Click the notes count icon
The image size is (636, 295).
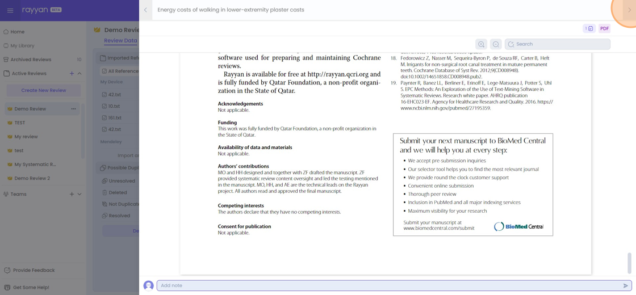[x=589, y=28]
